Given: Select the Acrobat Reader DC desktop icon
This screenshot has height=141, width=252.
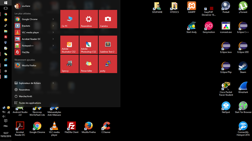Looking at the screenshot, I should click(x=20, y=129).
